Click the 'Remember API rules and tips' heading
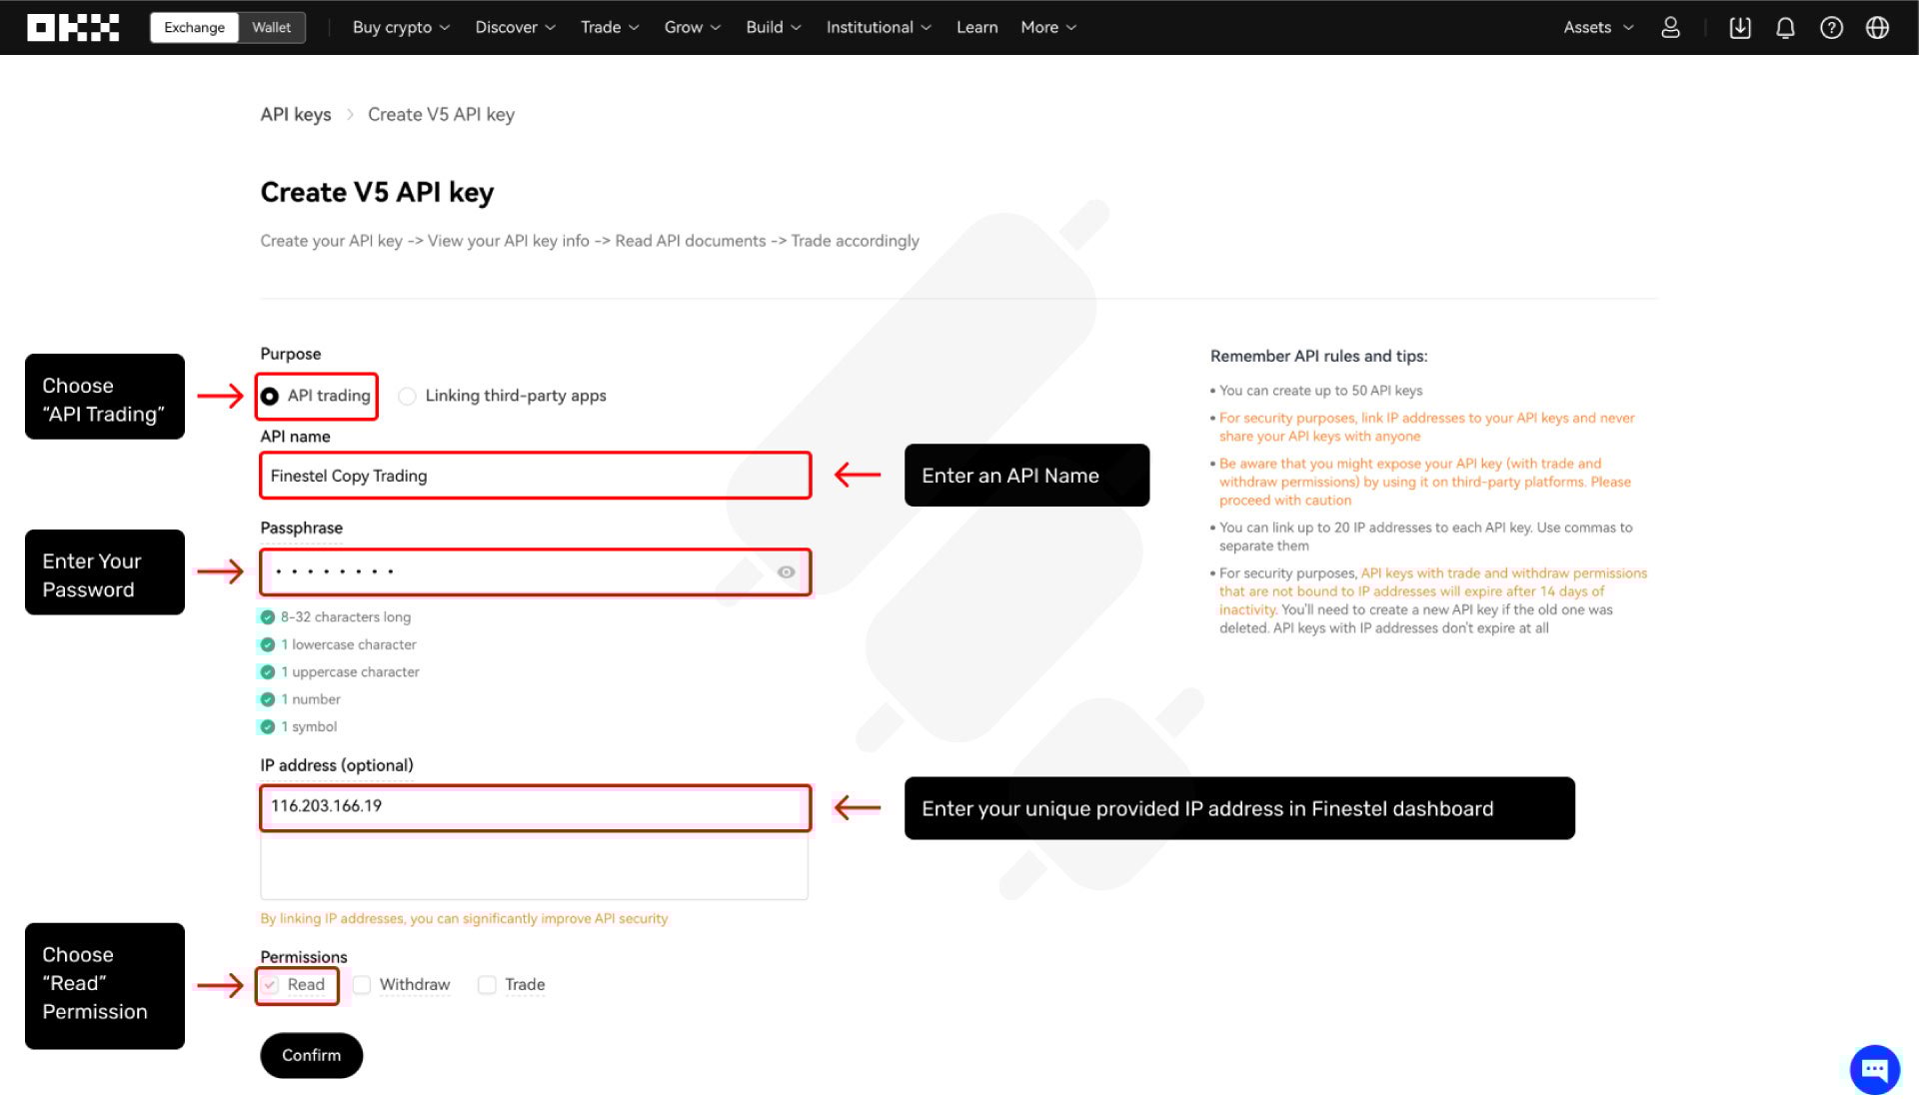This screenshot has height=1099, width=1919. (x=1318, y=356)
